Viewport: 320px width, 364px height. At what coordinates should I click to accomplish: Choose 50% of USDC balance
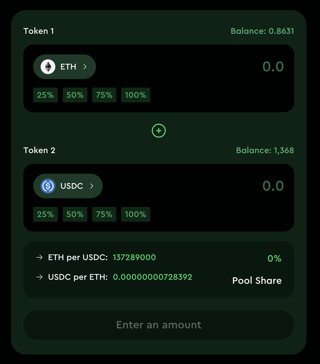(75, 214)
